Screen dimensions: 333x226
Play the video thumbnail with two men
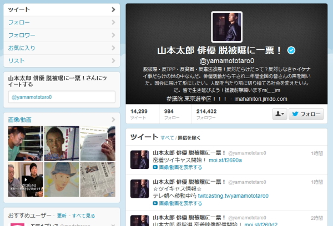pyautogui.click(x=26, y=179)
